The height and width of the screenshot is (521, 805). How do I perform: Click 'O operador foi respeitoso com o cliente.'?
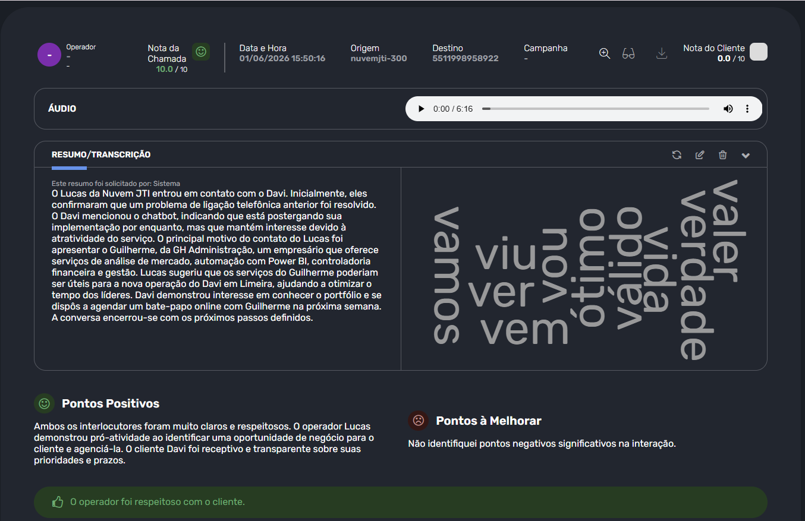click(x=158, y=502)
